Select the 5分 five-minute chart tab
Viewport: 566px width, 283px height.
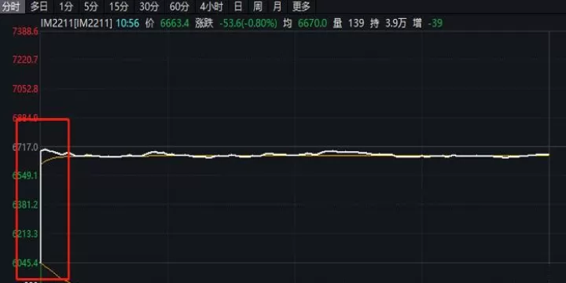pyautogui.click(x=90, y=6)
